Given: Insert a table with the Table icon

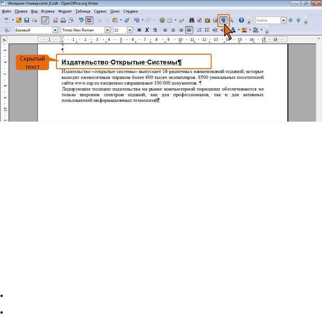Looking at the screenshot, I should click(170, 20).
